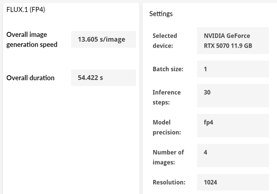Click the Inference steps value 30
Image resolution: width=277 pixels, height=194 pixels.
point(233,95)
